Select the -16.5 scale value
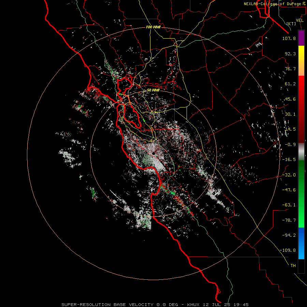307x307 pixels. click(x=289, y=160)
